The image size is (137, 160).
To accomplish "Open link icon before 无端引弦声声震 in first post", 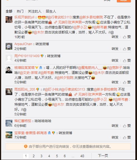I will 56,22.
